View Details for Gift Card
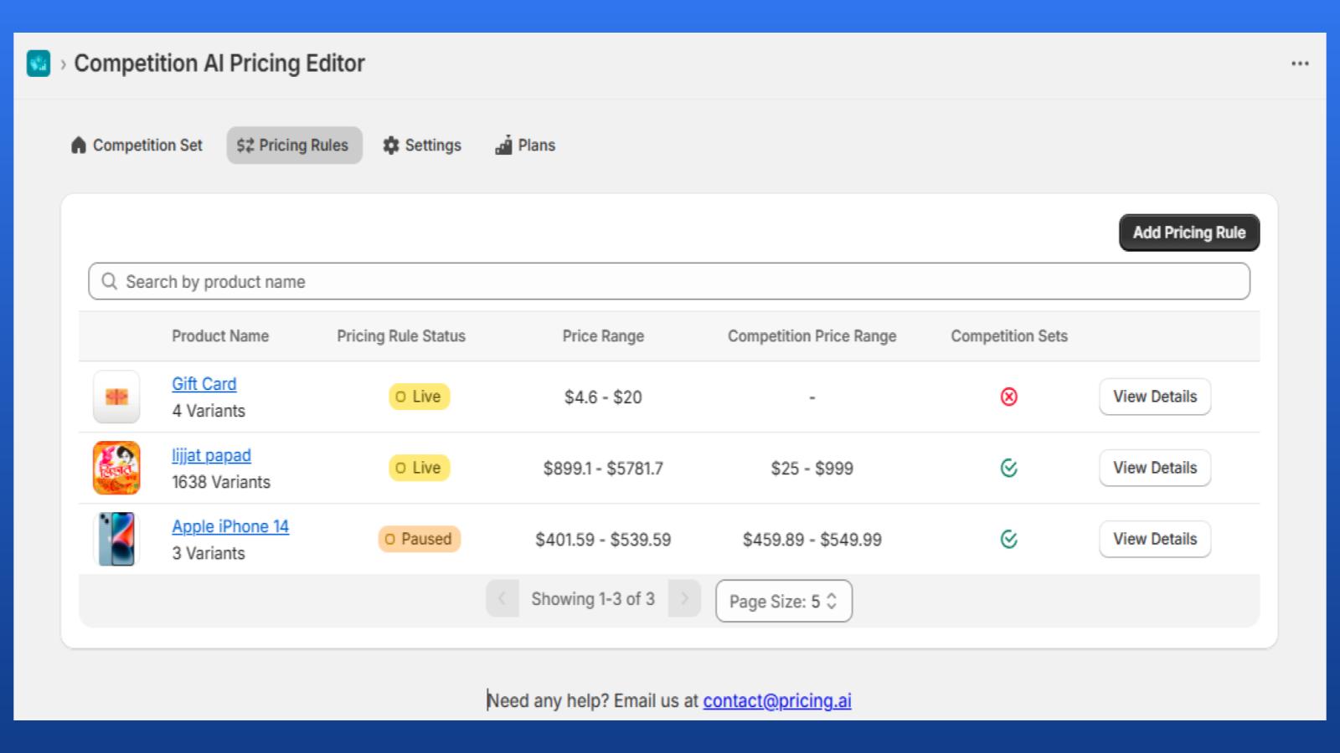1340x753 pixels. 1155,397
